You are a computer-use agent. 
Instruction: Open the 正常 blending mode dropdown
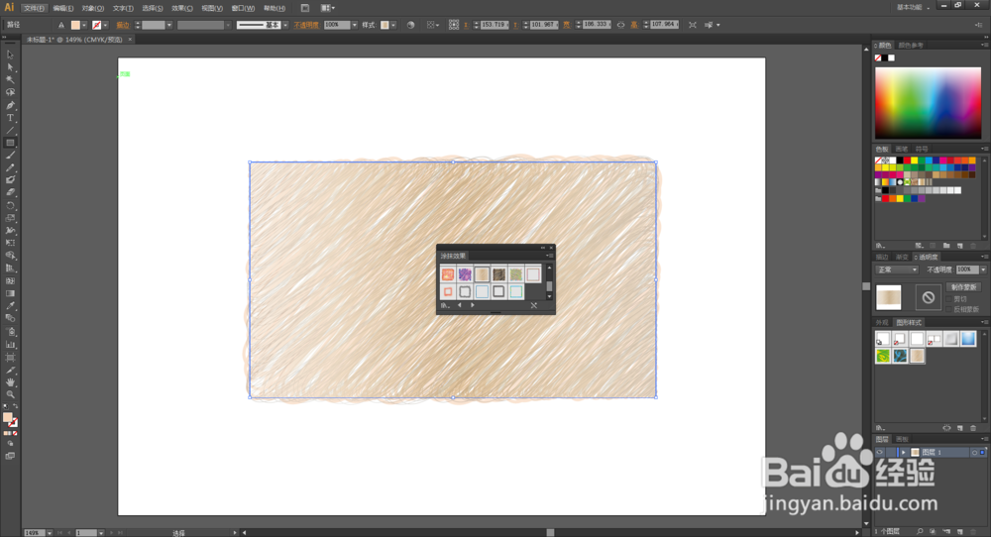coord(897,269)
